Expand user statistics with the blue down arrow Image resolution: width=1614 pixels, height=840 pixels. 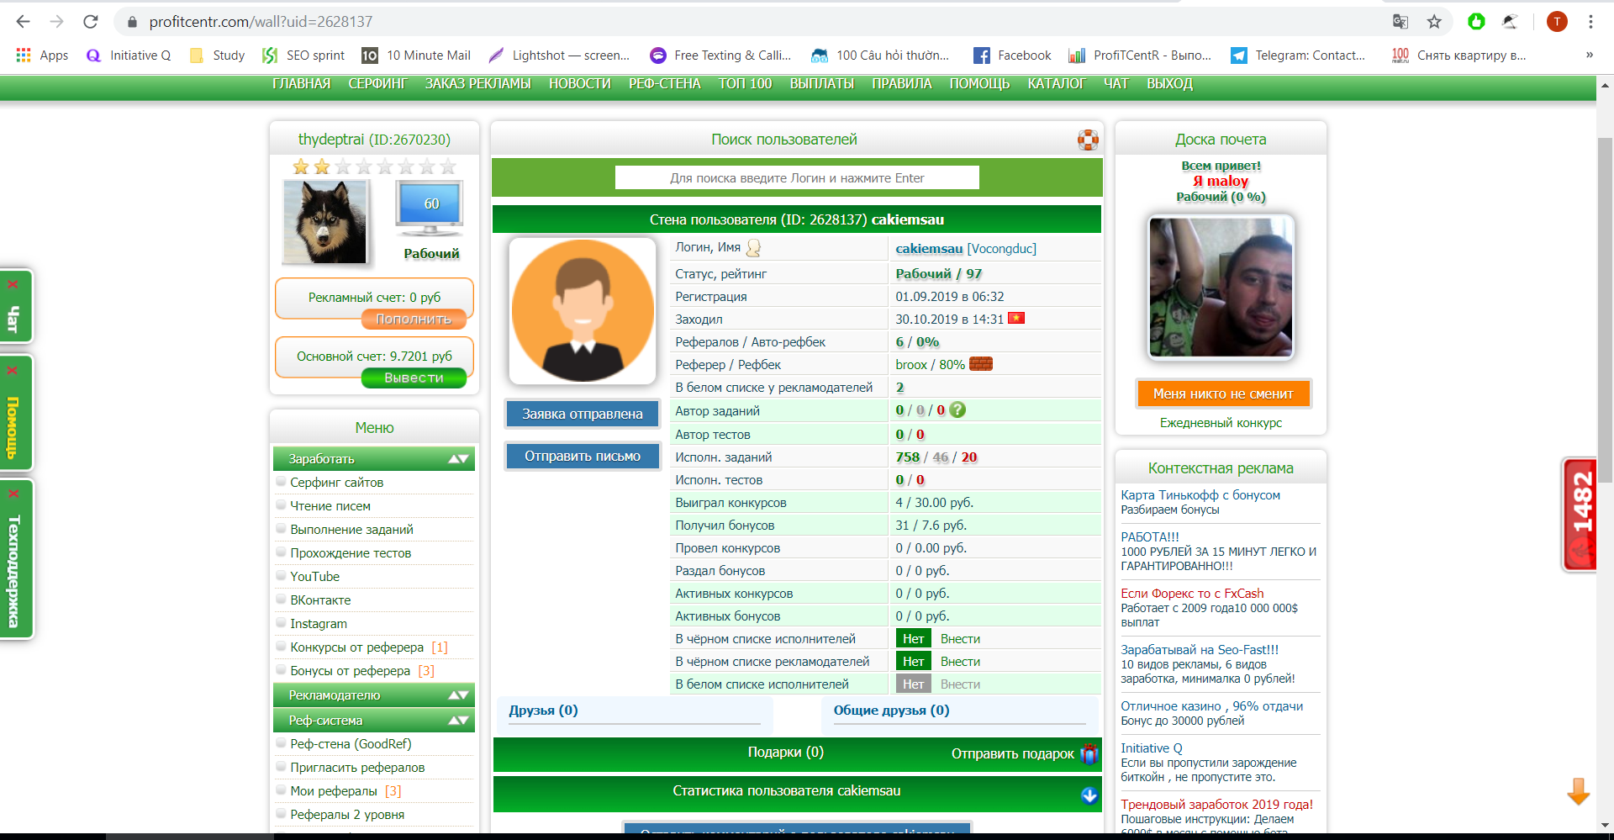coord(1089,795)
